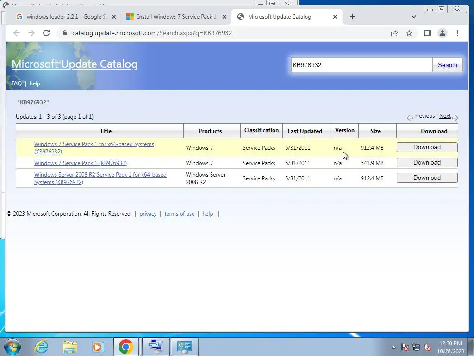
Task: Close the Microsoft Update Catalog tab
Action: pos(335,17)
